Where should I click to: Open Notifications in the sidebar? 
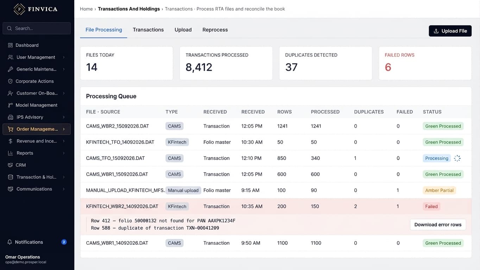(x=37, y=242)
